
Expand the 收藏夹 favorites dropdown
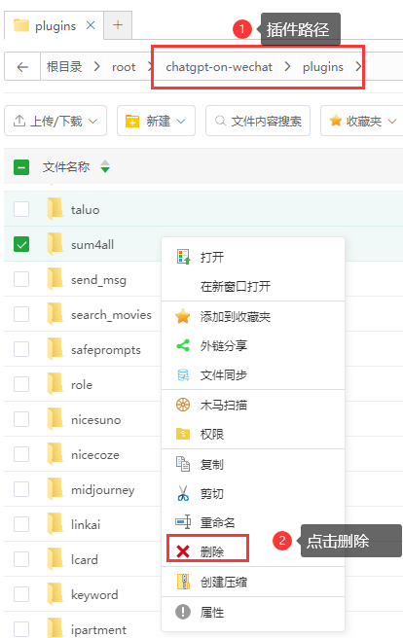pyautogui.click(x=363, y=121)
